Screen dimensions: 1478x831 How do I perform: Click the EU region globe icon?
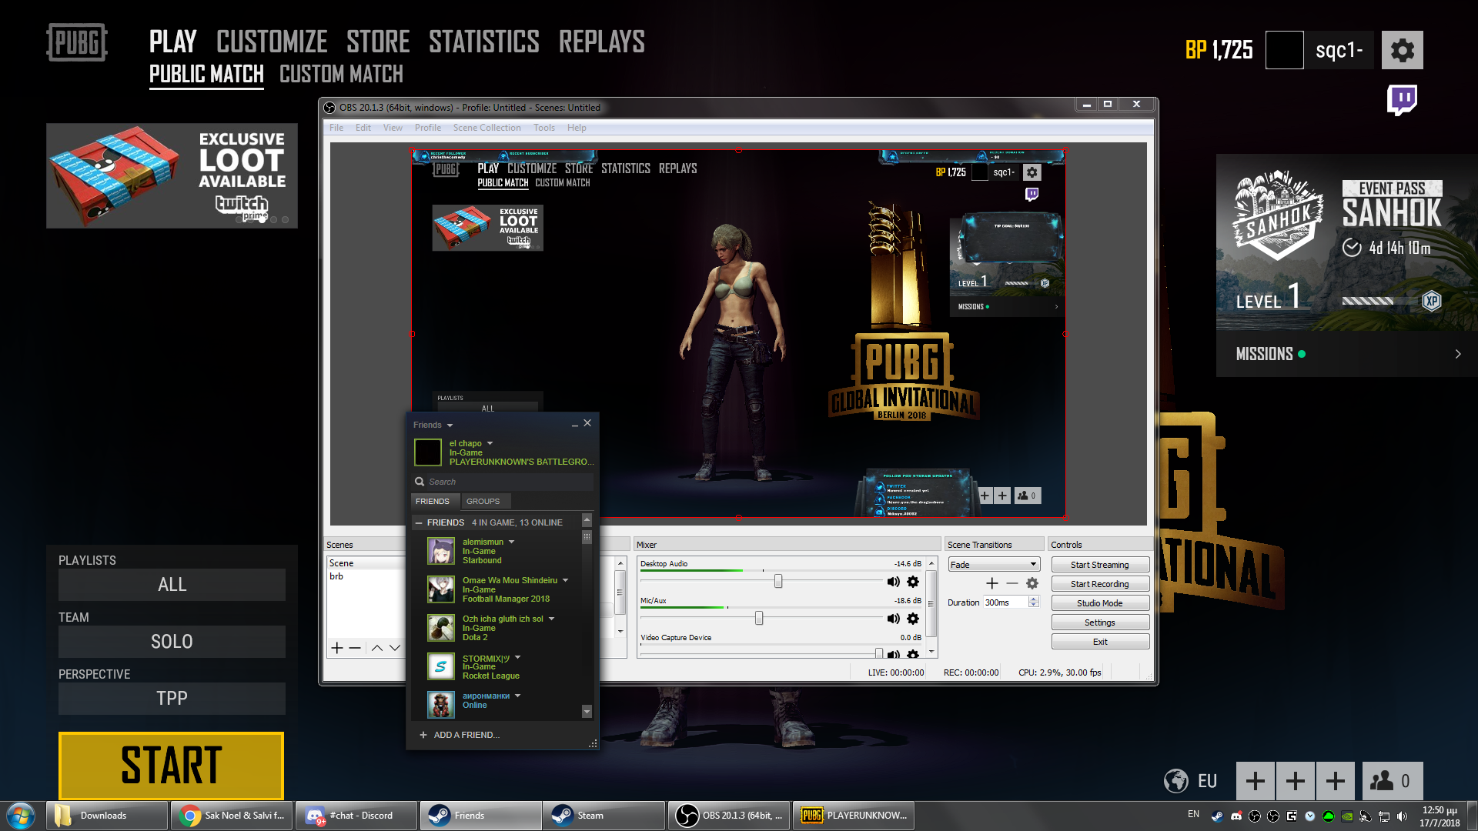(x=1175, y=781)
